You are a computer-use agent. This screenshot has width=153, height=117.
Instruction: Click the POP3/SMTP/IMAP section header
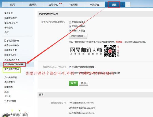95,14
